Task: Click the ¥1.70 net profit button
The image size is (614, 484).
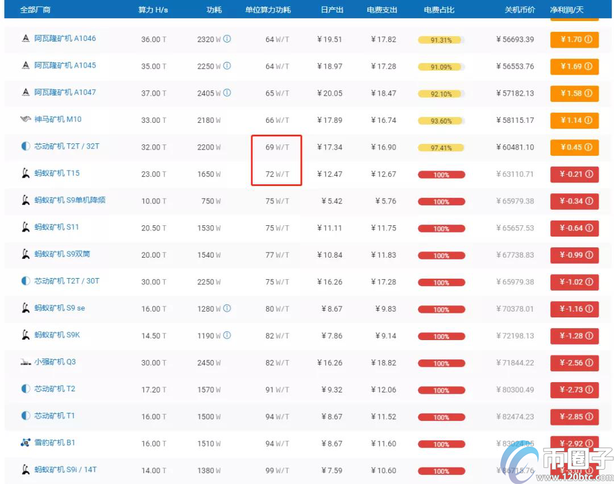Action: 574,40
